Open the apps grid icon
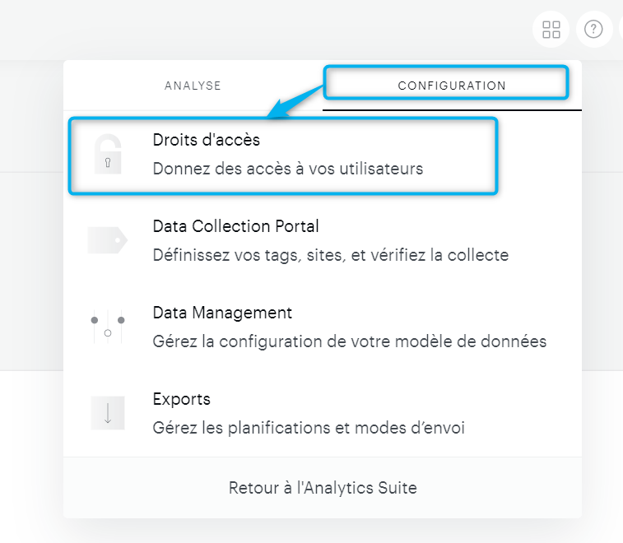Viewport: 623px width, 543px height. click(x=551, y=30)
